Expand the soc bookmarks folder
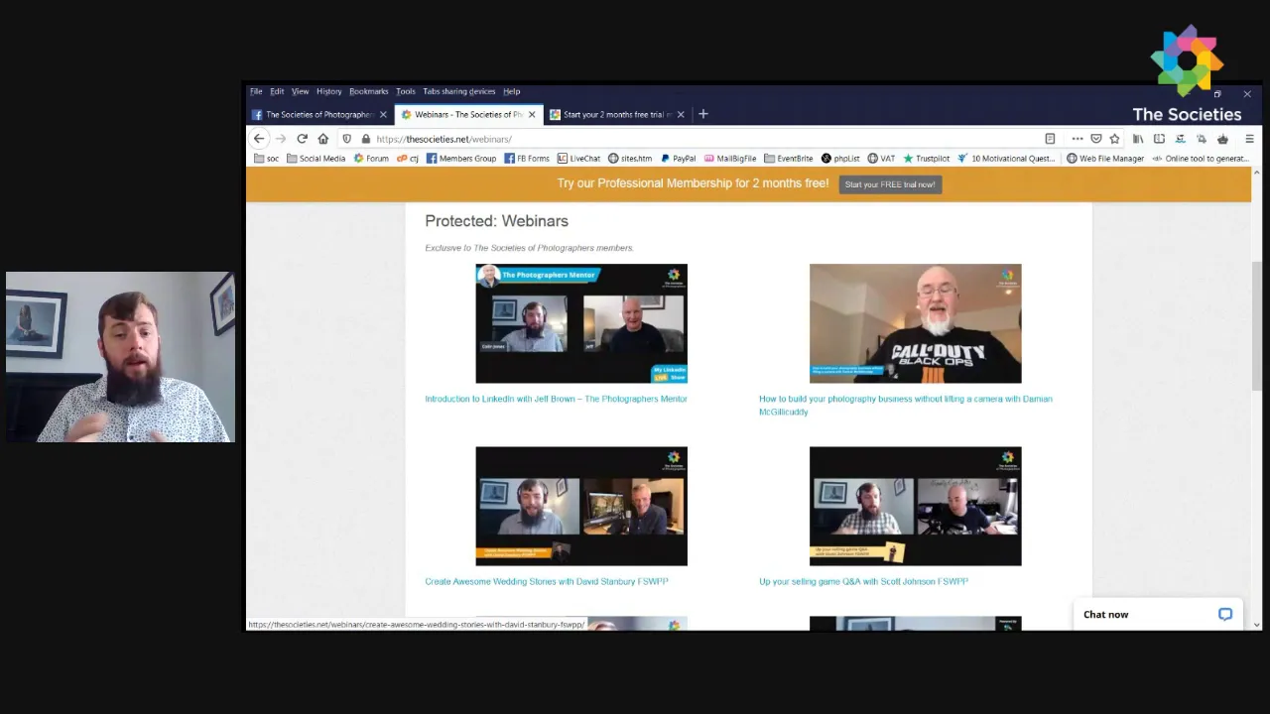The width and height of the screenshot is (1270, 714). [x=267, y=159]
